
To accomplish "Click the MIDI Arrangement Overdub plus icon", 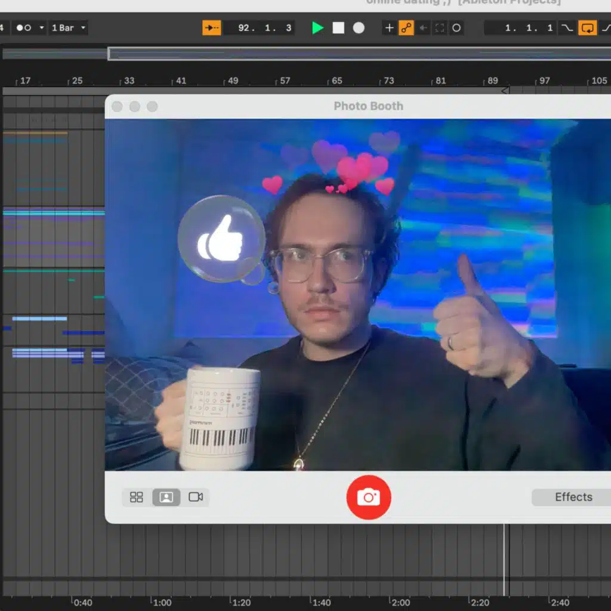I will (x=389, y=28).
